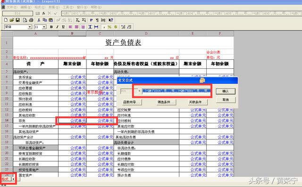Center cell text horizontally
The width and height of the screenshot is (302, 187).
pos(76,27)
